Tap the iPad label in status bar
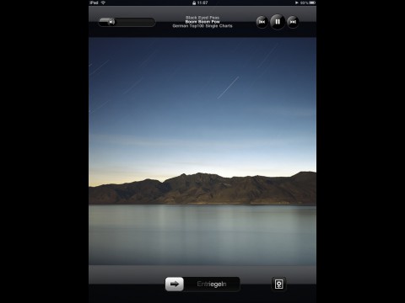This screenshot has width=405, height=303. (x=94, y=3)
